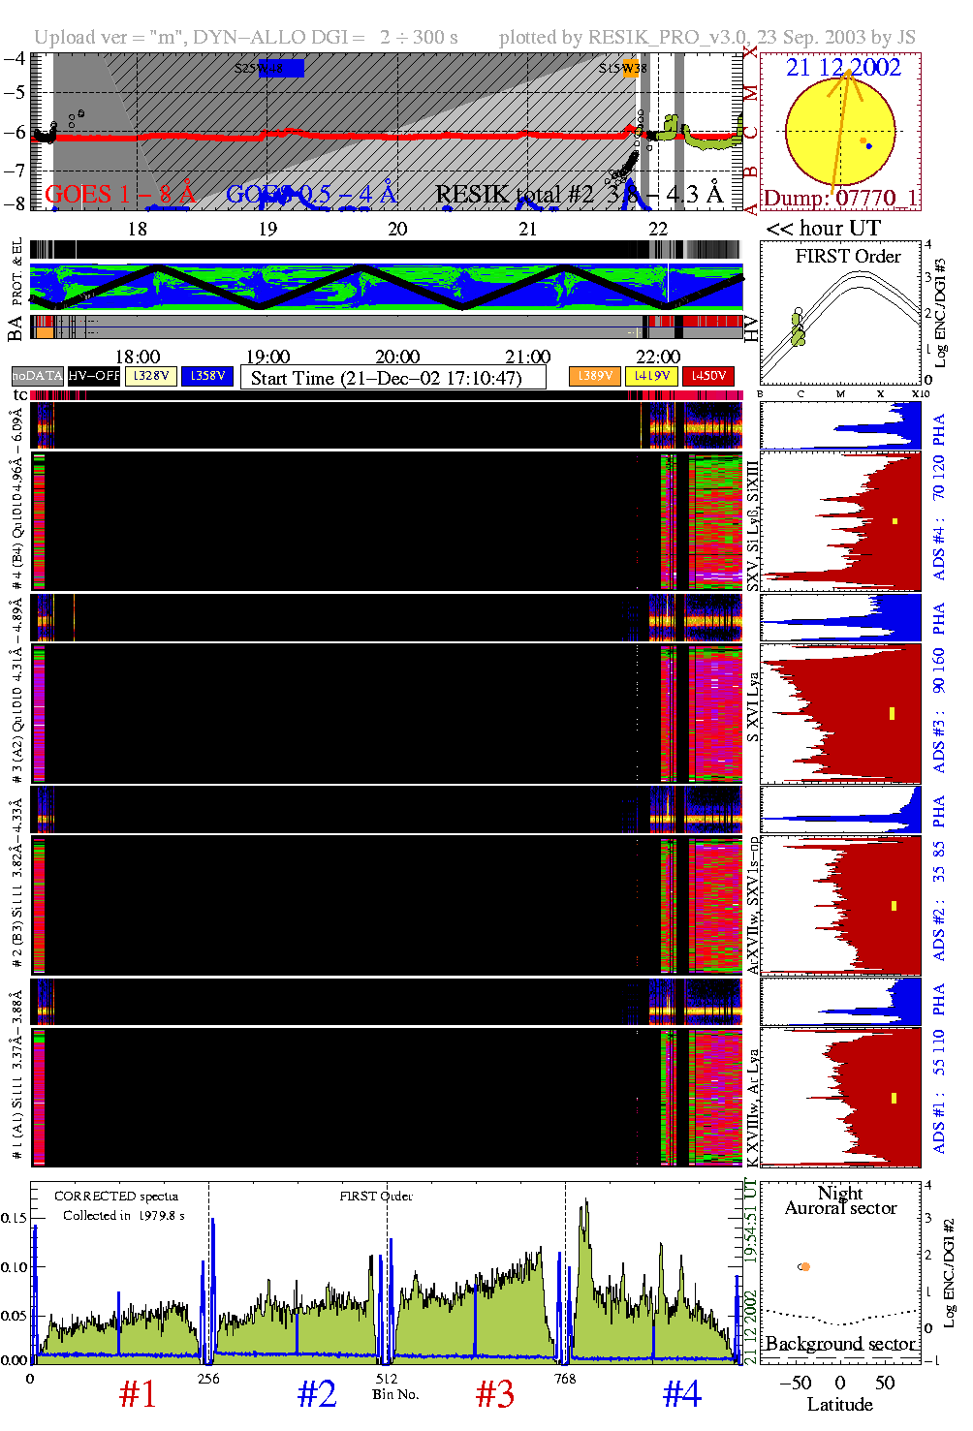973x1431 pixels.
Task: Click the blue 1358V voltage swatch
Action: [x=207, y=376]
